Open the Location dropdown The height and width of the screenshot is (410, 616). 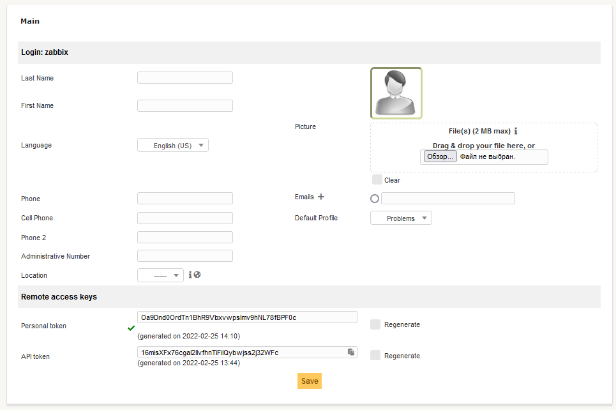tap(160, 276)
